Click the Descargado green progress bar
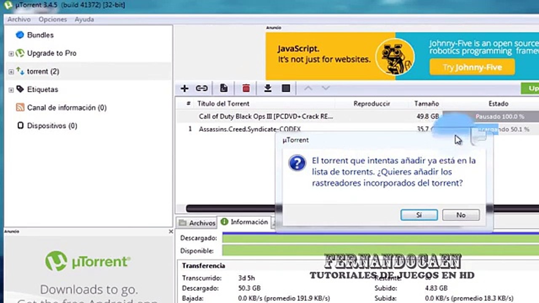Image resolution: width=539 pixels, height=303 pixels. tap(380, 238)
